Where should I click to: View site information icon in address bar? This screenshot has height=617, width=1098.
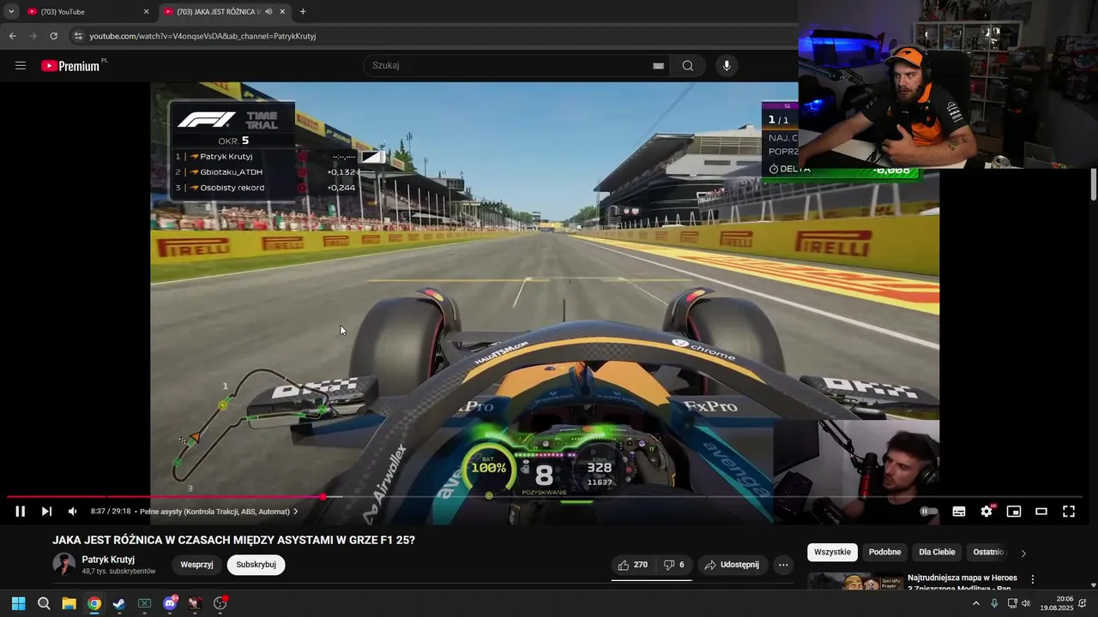pyautogui.click(x=78, y=36)
